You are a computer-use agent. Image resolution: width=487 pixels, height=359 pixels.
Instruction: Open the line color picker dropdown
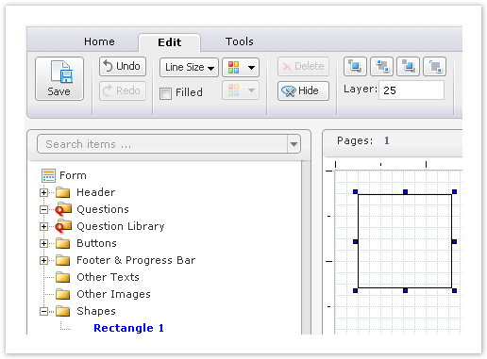tap(241, 67)
